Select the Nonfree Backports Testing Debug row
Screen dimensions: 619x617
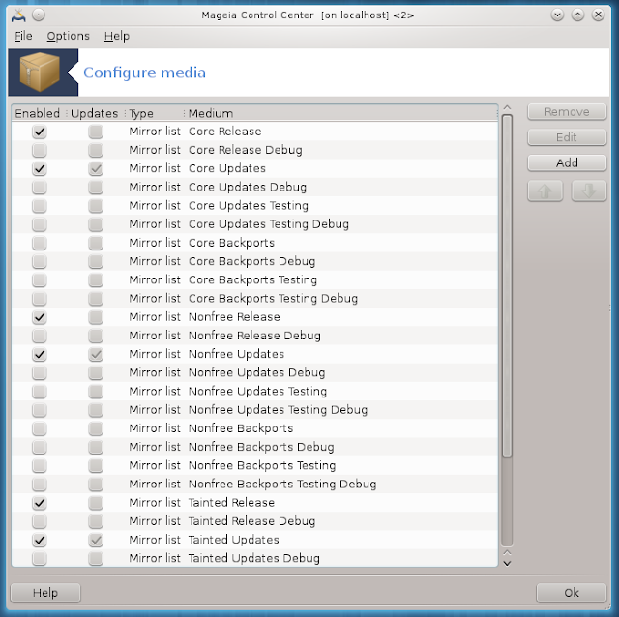[254, 484]
